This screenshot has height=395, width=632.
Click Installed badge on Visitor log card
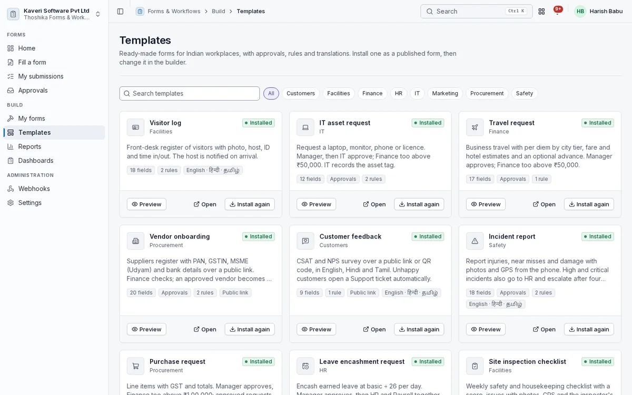pyautogui.click(x=258, y=123)
